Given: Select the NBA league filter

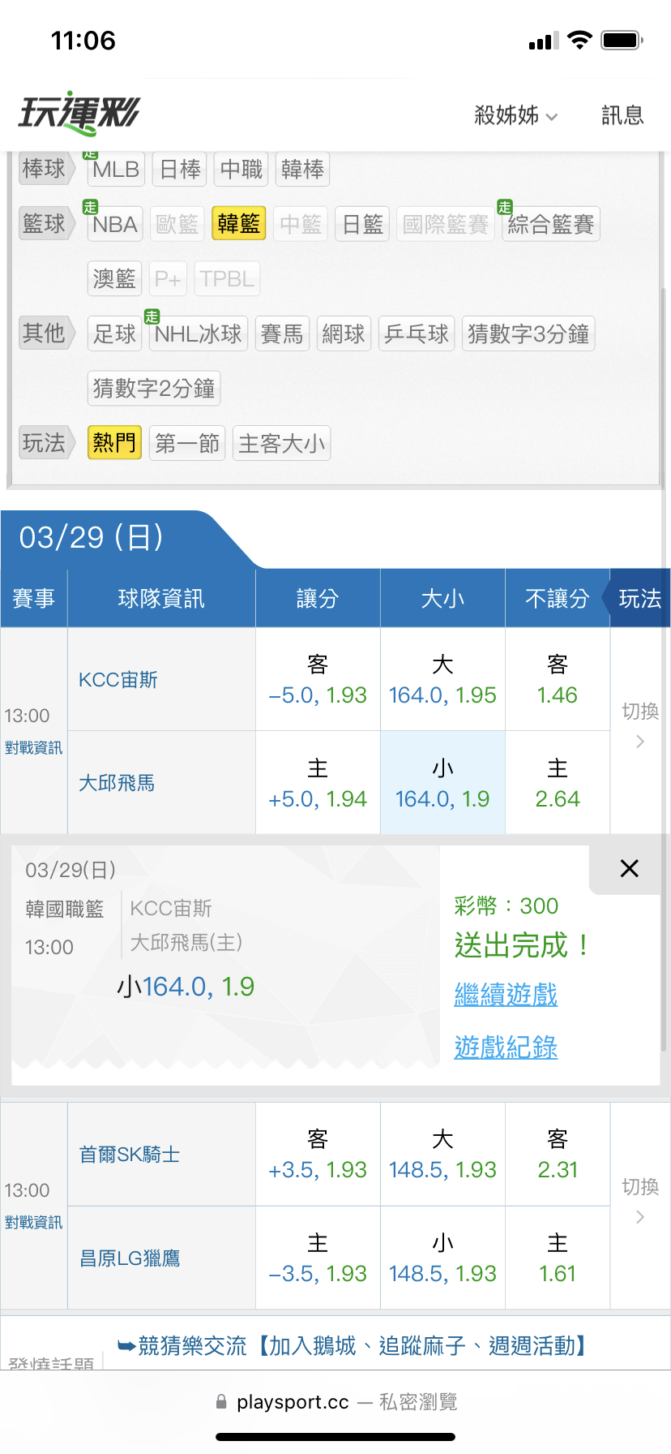Looking at the screenshot, I should click(115, 224).
